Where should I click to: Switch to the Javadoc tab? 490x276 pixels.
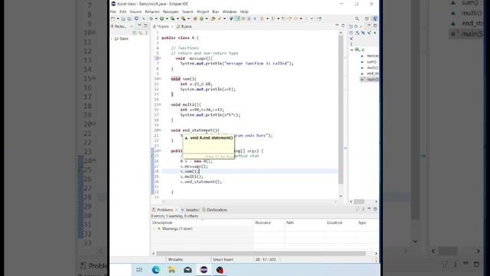pyautogui.click(x=190, y=209)
